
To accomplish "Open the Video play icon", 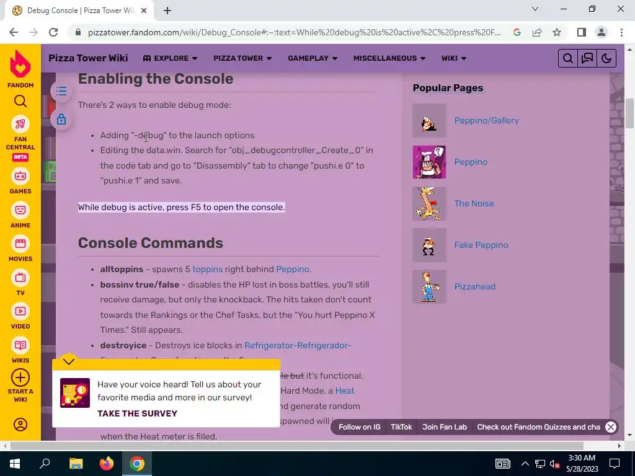I will point(20,311).
